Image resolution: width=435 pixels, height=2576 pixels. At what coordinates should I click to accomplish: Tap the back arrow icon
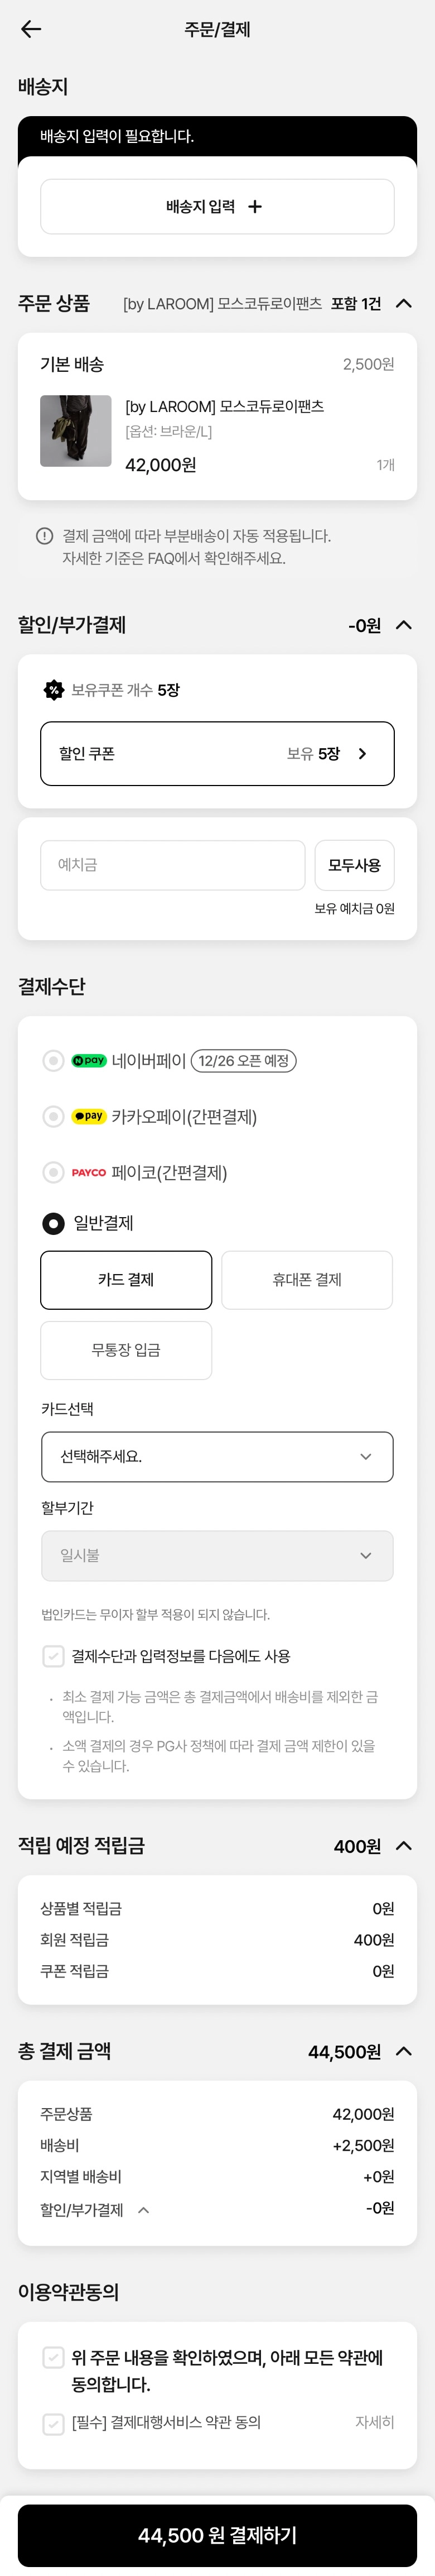[x=31, y=29]
